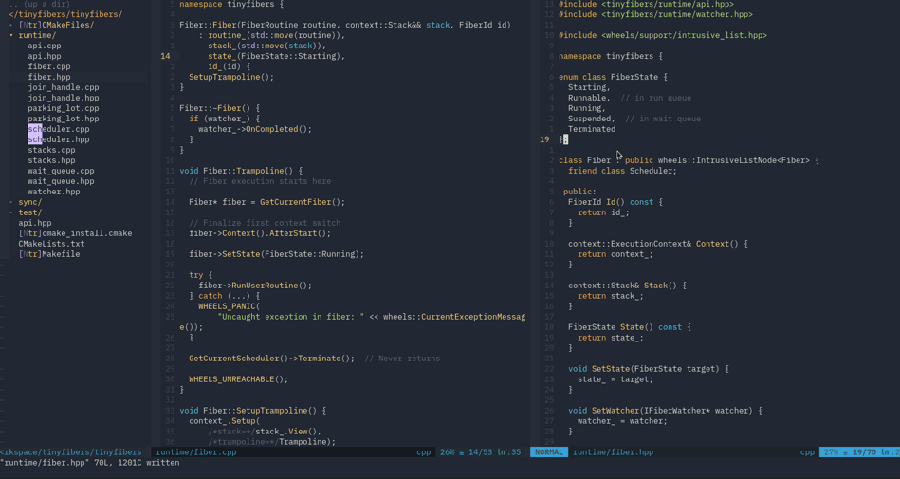
Task: Open scheduler.hpp in the tree
Action: (x=59, y=139)
